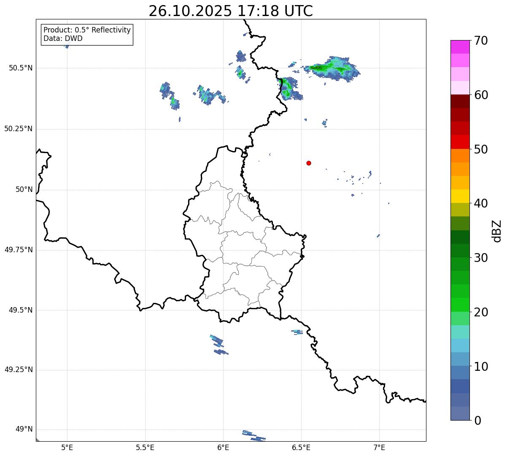507x456 pixels.
Task: Click the latitude label "49.5°N"
Action: 20,310
